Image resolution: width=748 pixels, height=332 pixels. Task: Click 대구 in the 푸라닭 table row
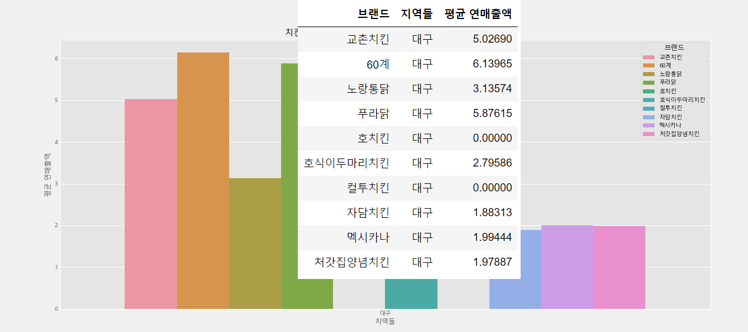point(422,114)
